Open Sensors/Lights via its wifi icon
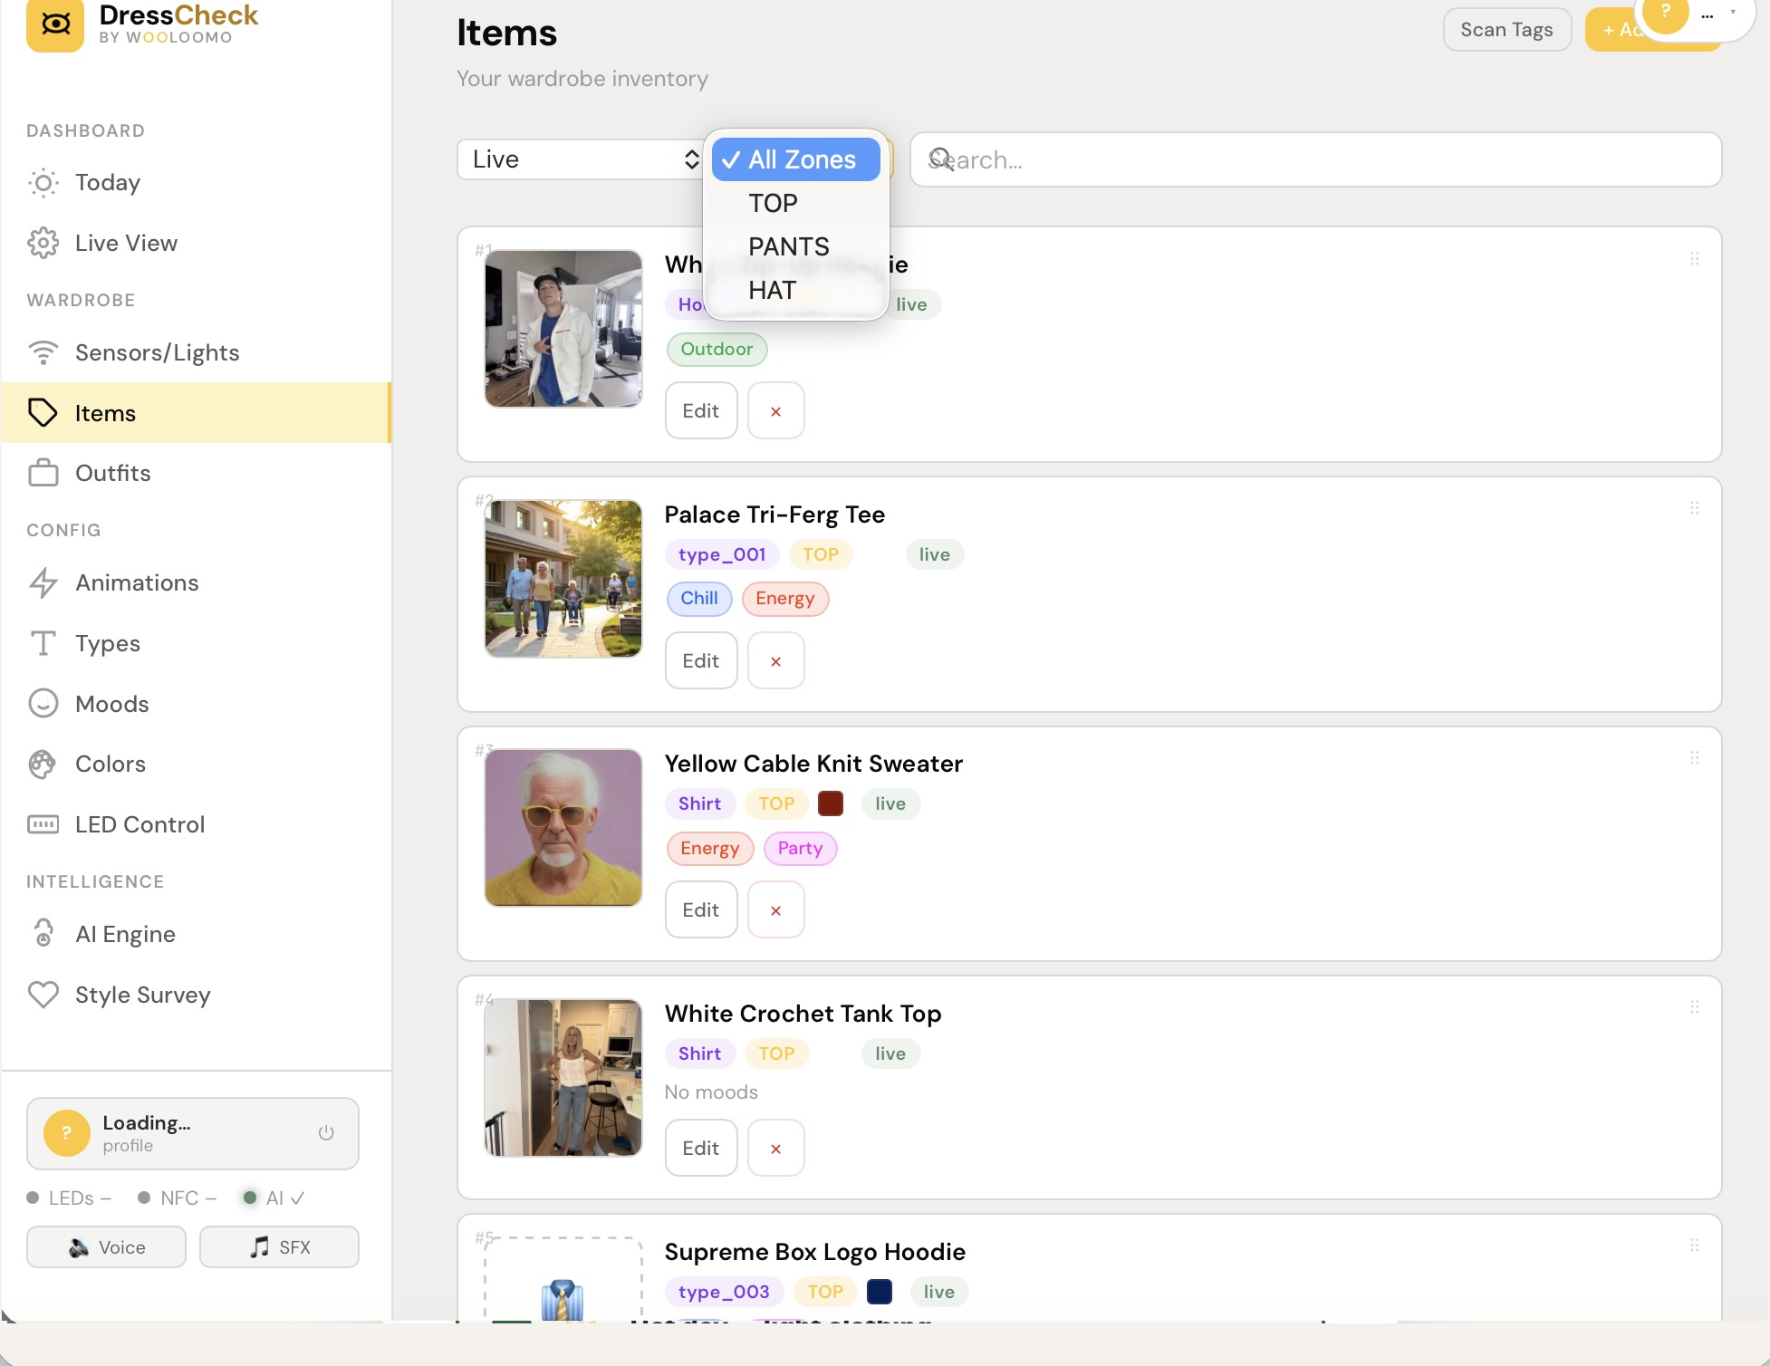This screenshot has height=1366, width=1770. pos(43,352)
